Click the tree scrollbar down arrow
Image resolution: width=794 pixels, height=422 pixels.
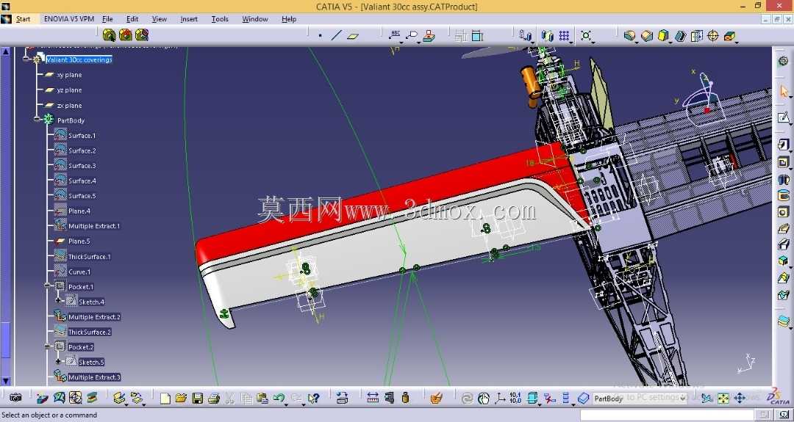(x=6, y=381)
